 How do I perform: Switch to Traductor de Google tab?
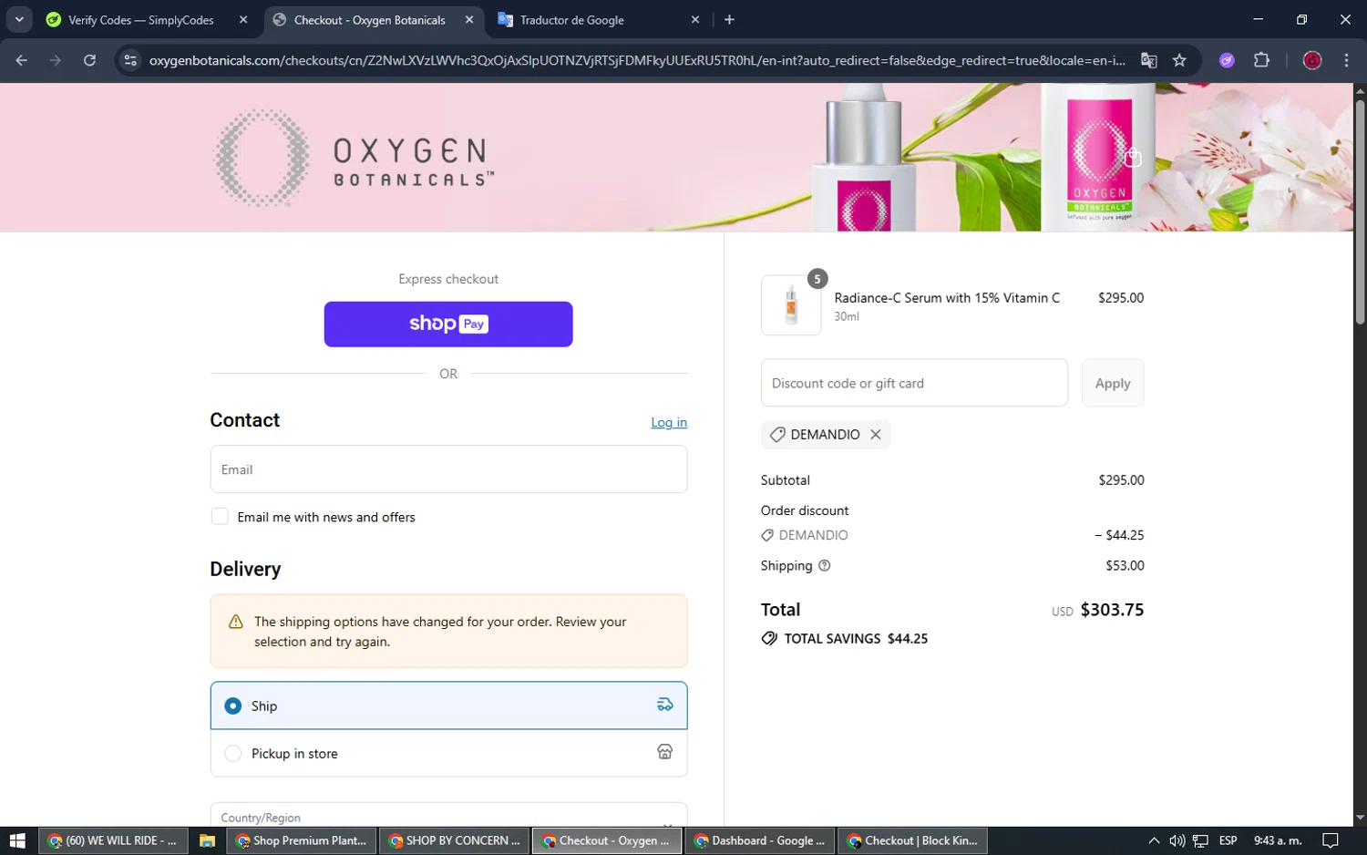tap(572, 20)
